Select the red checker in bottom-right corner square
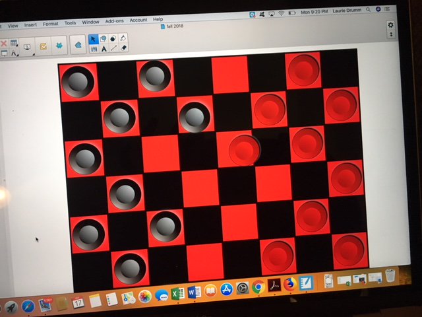Image resolution: width=422 pixels, height=317 pixels. (349, 250)
